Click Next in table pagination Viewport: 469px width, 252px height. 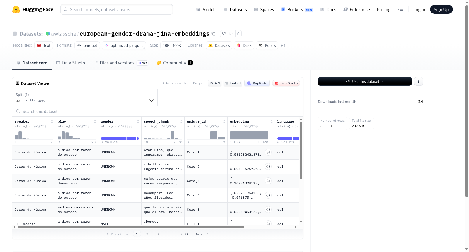point(202,234)
